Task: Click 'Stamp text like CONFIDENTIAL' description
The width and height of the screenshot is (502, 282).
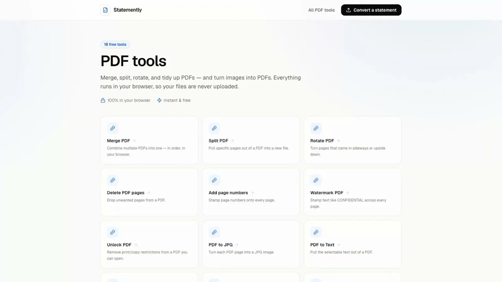Action: [x=348, y=203]
